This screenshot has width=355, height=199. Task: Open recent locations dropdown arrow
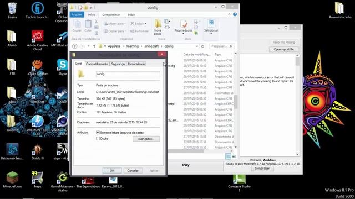tap(88, 46)
